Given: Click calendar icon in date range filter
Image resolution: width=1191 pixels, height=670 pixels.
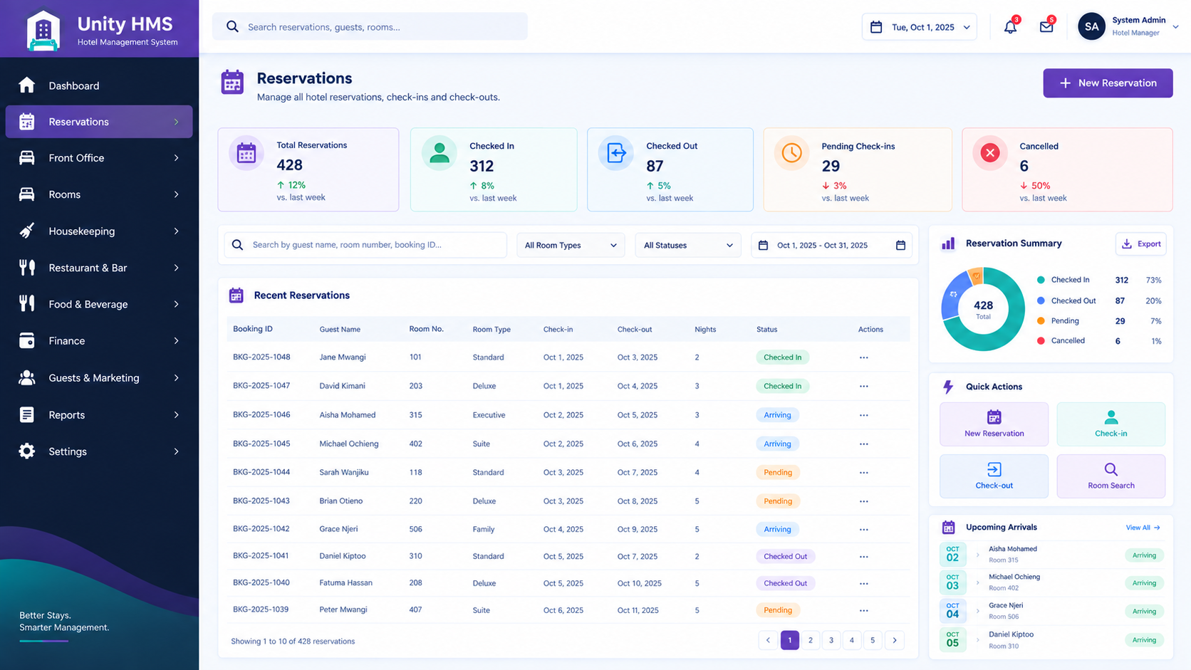Looking at the screenshot, I should point(900,245).
